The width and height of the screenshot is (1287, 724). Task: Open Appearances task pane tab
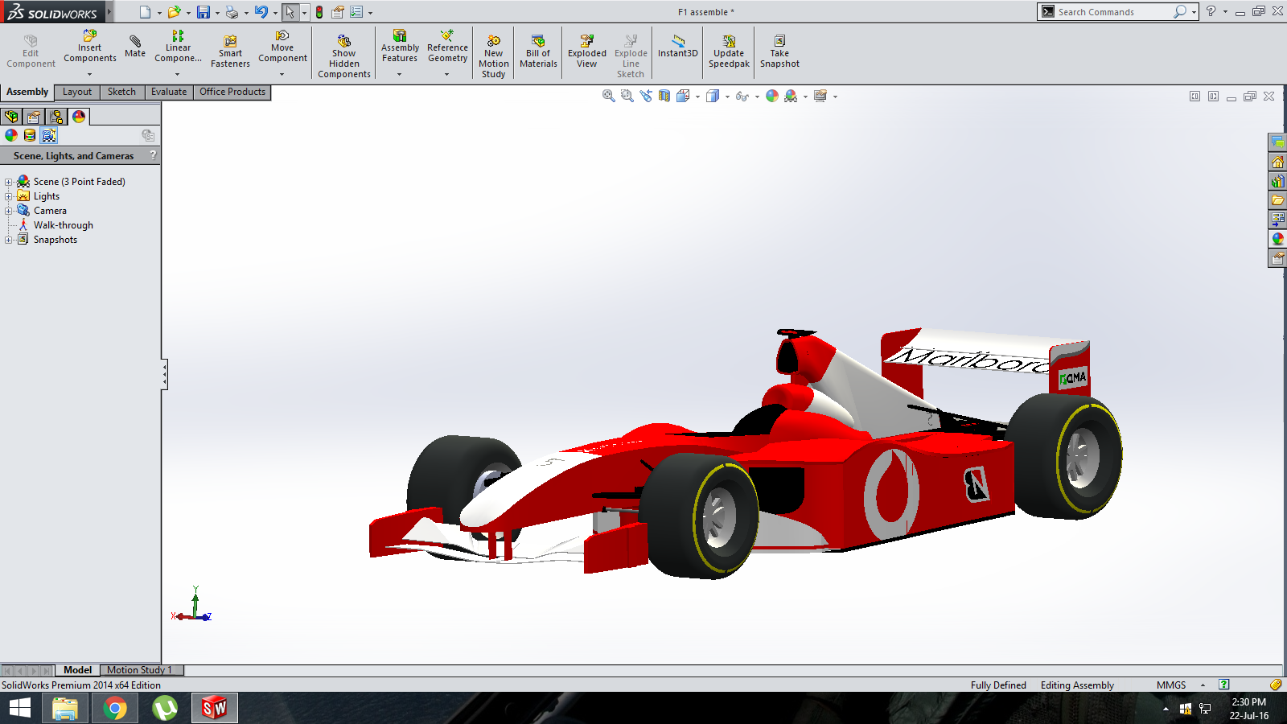1277,239
